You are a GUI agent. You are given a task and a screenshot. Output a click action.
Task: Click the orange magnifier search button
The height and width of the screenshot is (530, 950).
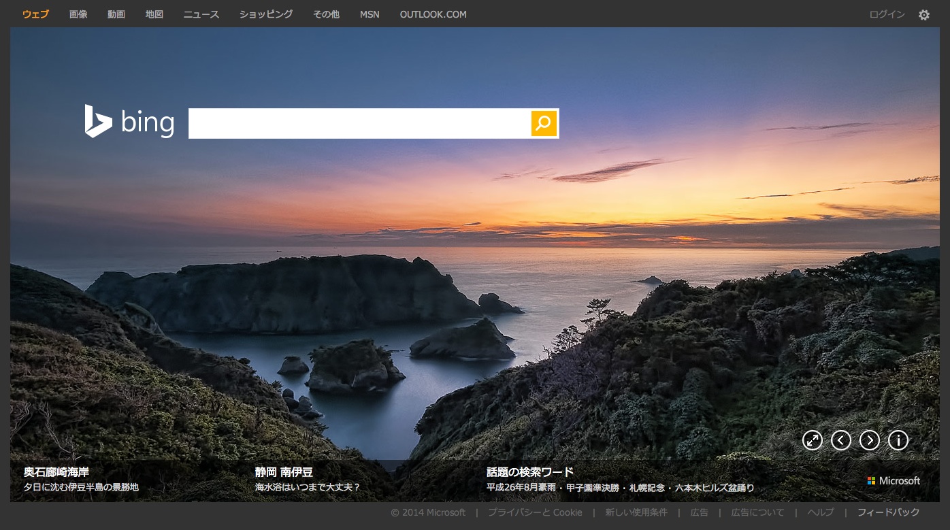pos(544,123)
